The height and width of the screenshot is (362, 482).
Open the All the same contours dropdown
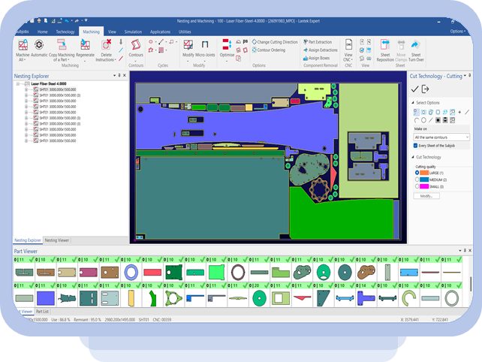pyautogui.click(x=441, y=137)
